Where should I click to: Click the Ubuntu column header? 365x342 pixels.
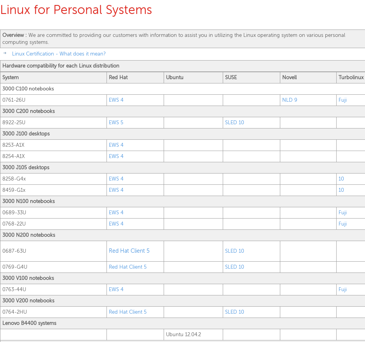tap(193, 77)
